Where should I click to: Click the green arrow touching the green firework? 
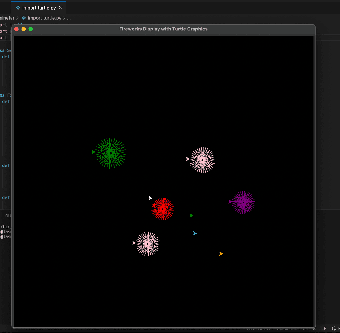(93, 152)
